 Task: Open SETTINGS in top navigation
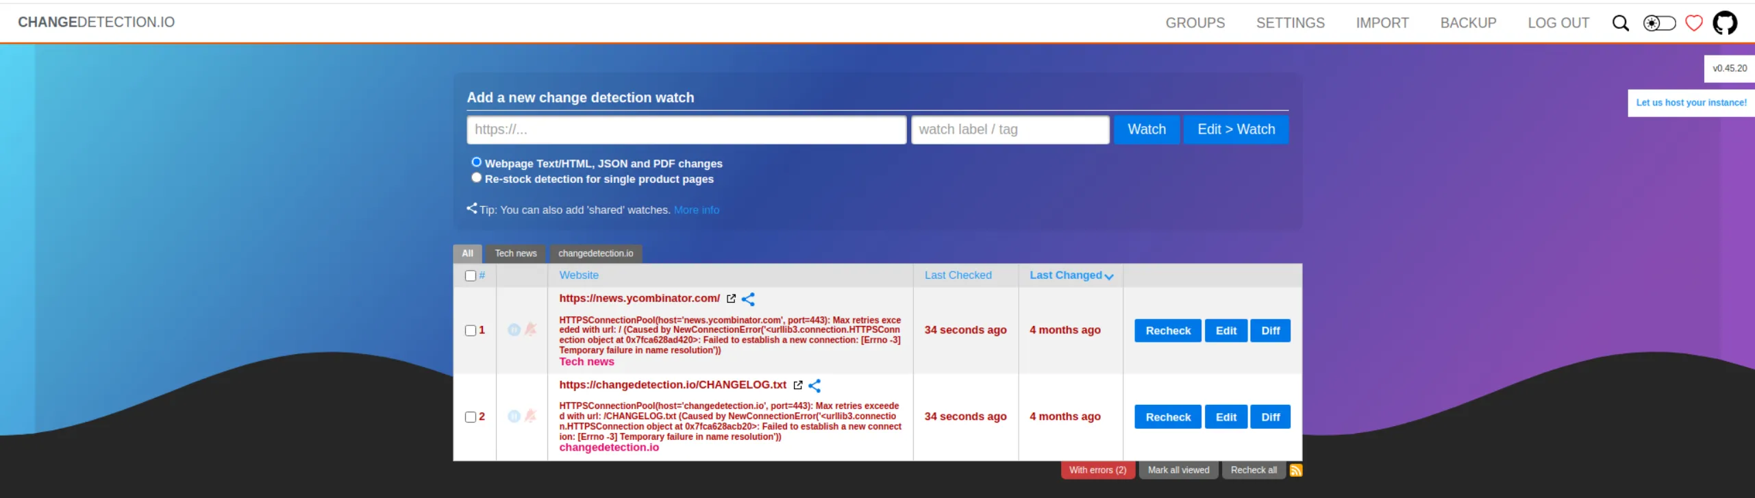point(1290,23)
